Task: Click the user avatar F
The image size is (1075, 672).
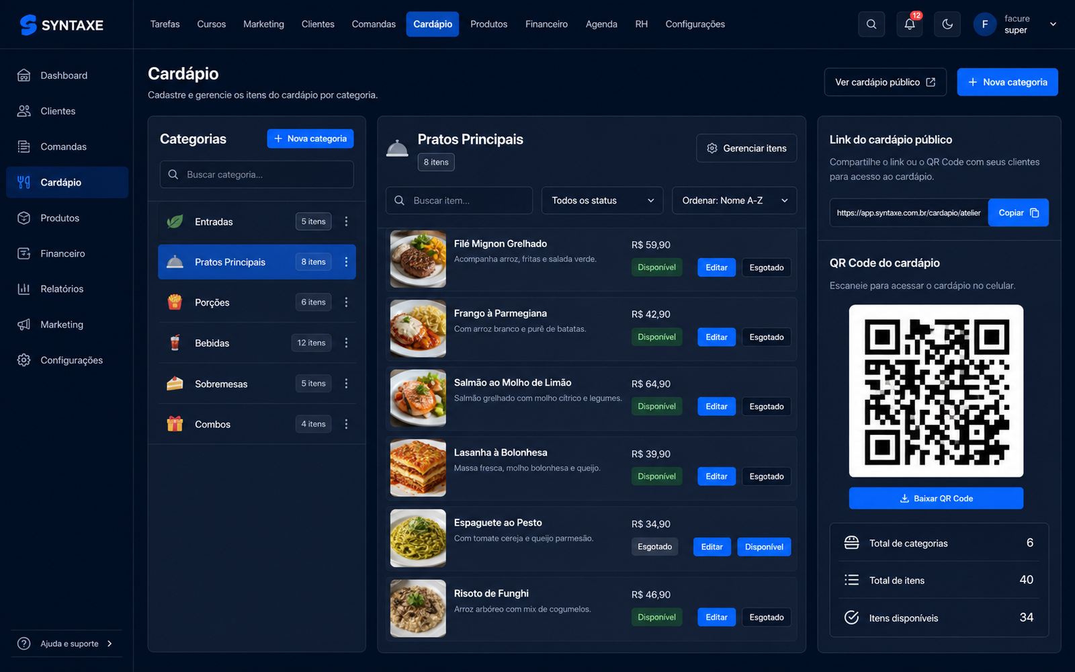Action: (985, 24)
